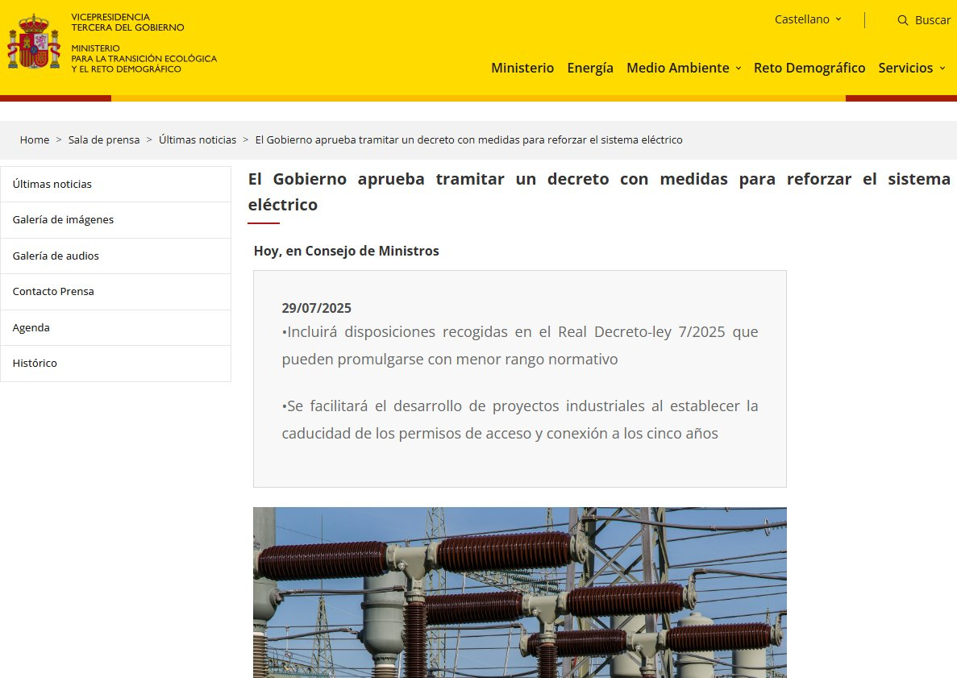This screenshot has width=957, height=678.
Task: Click the Spanish coat of arms logo
Action: click(x=34, y=43)
